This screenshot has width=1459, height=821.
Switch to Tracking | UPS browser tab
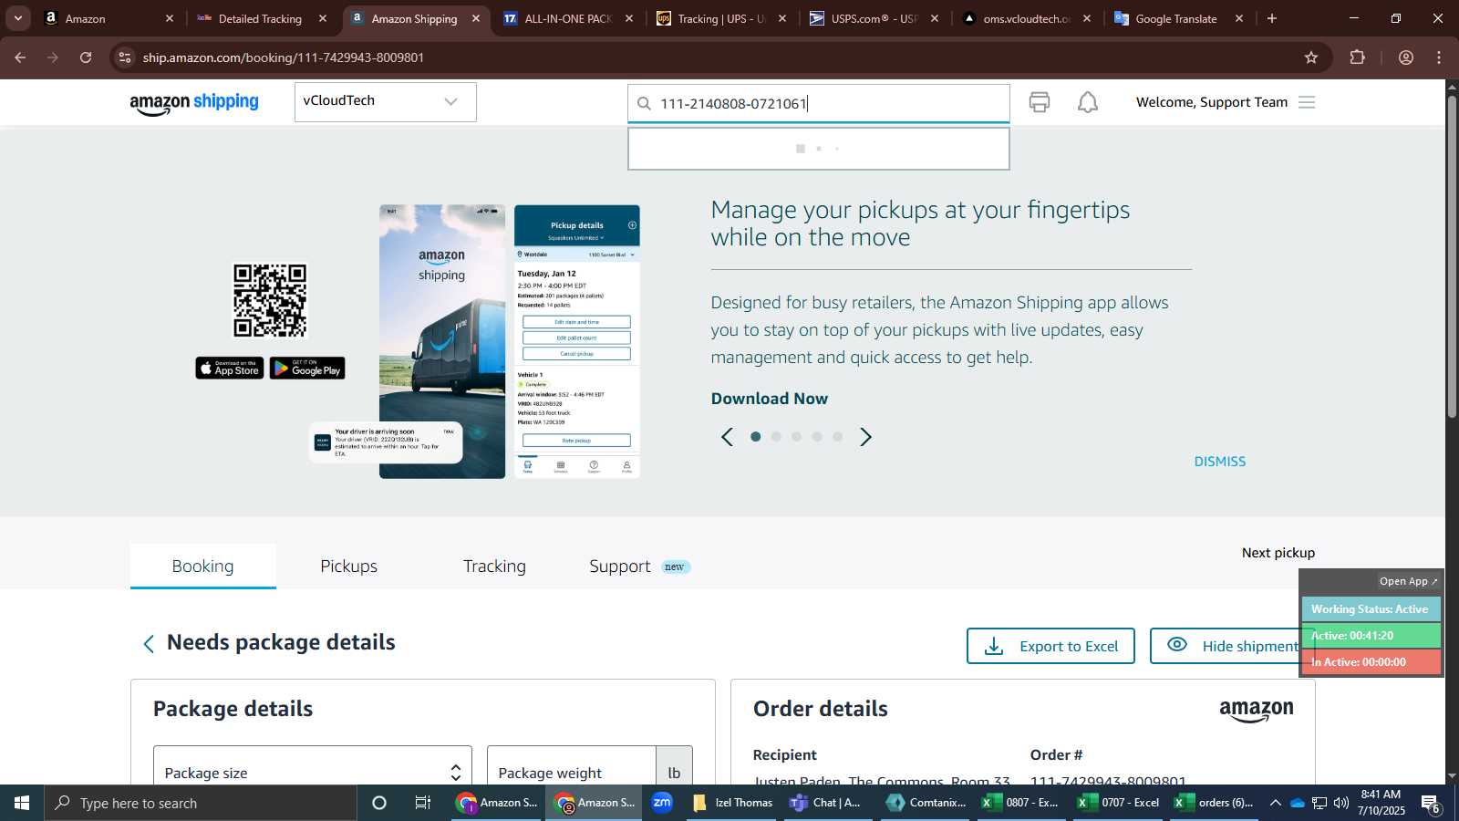(720, 18)
